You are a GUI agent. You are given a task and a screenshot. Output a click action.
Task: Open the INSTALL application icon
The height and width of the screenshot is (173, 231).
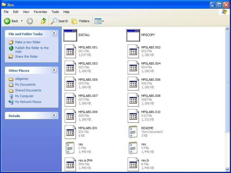(70, 35)
